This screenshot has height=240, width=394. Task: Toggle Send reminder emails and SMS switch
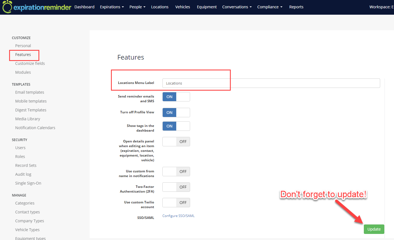point(176,97)
